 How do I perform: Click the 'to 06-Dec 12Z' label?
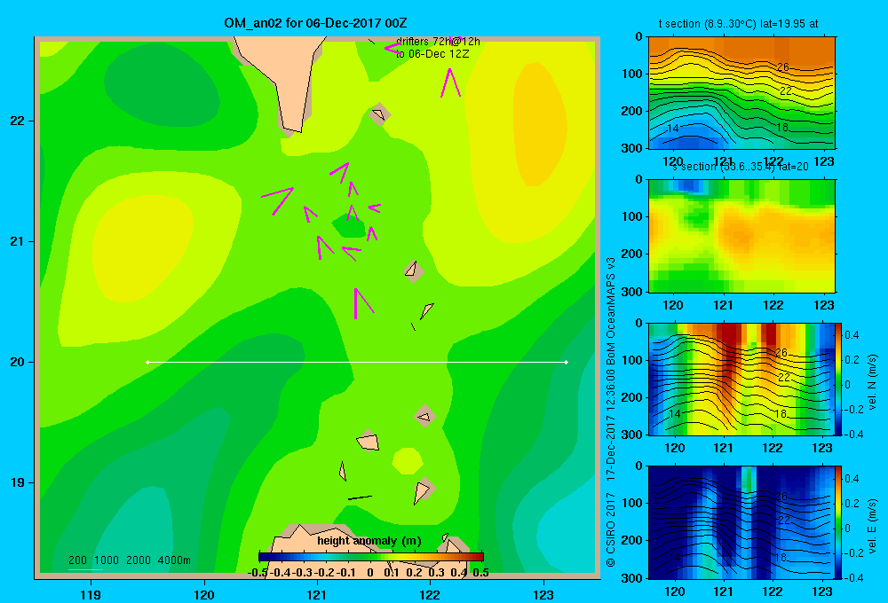click(x=432, y=54)
